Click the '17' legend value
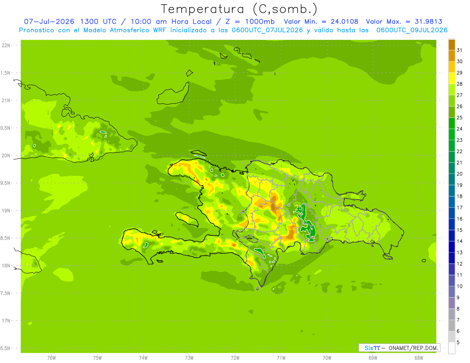470x363 pixels. pyautogui.click(x=460, y=208)
